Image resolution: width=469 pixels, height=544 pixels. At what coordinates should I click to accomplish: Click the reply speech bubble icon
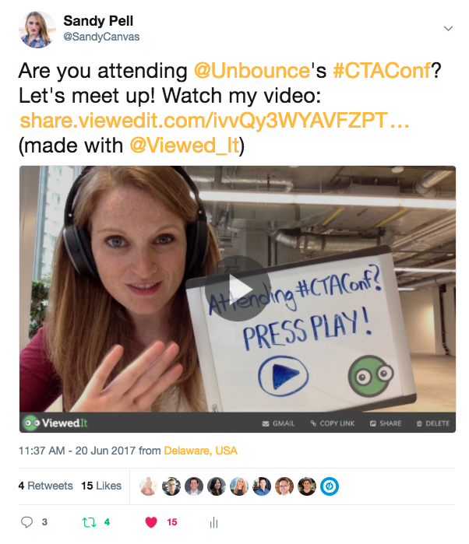pyautogui.click(x=26, y=521)
